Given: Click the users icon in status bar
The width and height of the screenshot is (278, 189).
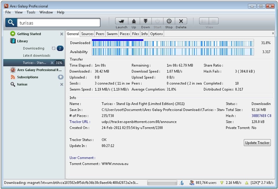Looking at the screenshot, I should point(192,183).
